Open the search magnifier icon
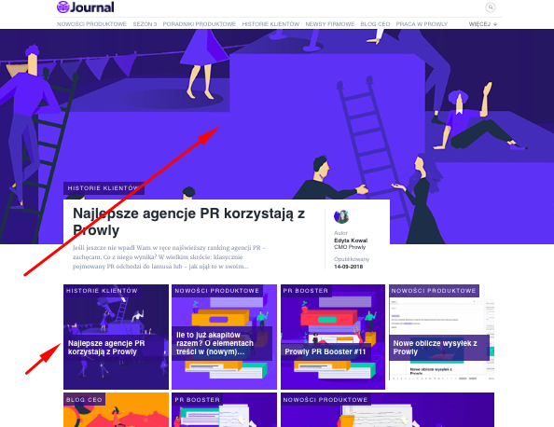 coord(491,7)
